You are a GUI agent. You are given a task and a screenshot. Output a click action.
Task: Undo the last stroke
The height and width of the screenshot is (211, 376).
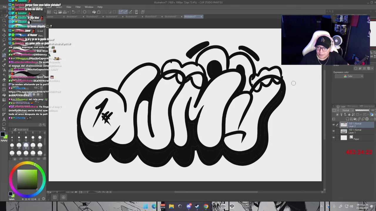coord(73,12)
